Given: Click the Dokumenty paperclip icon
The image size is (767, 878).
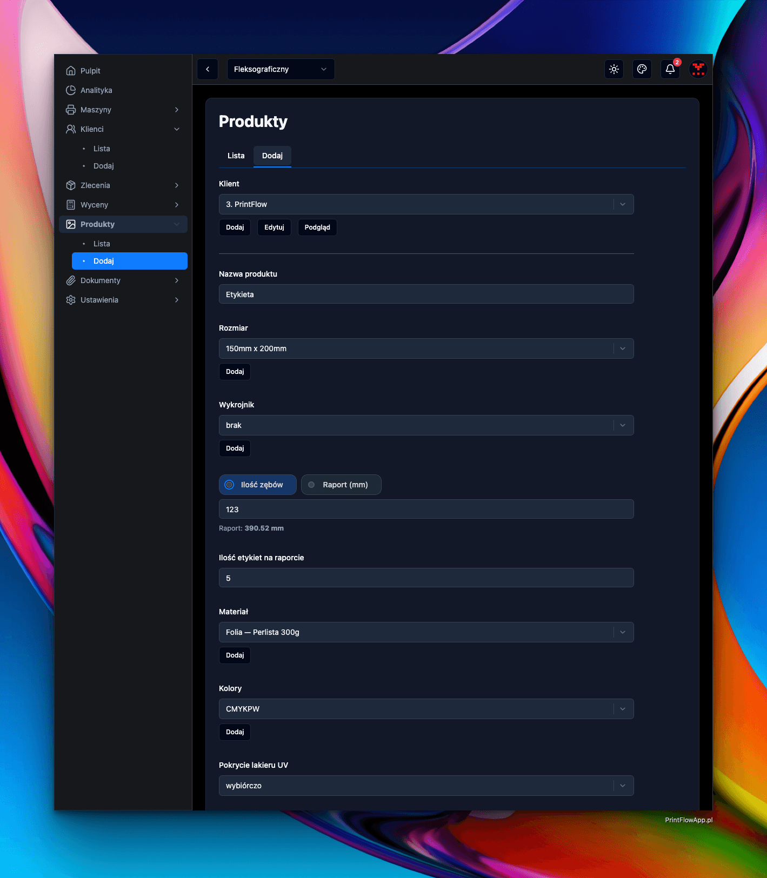Looking at the screenshot, I should [x=71, y=280].
